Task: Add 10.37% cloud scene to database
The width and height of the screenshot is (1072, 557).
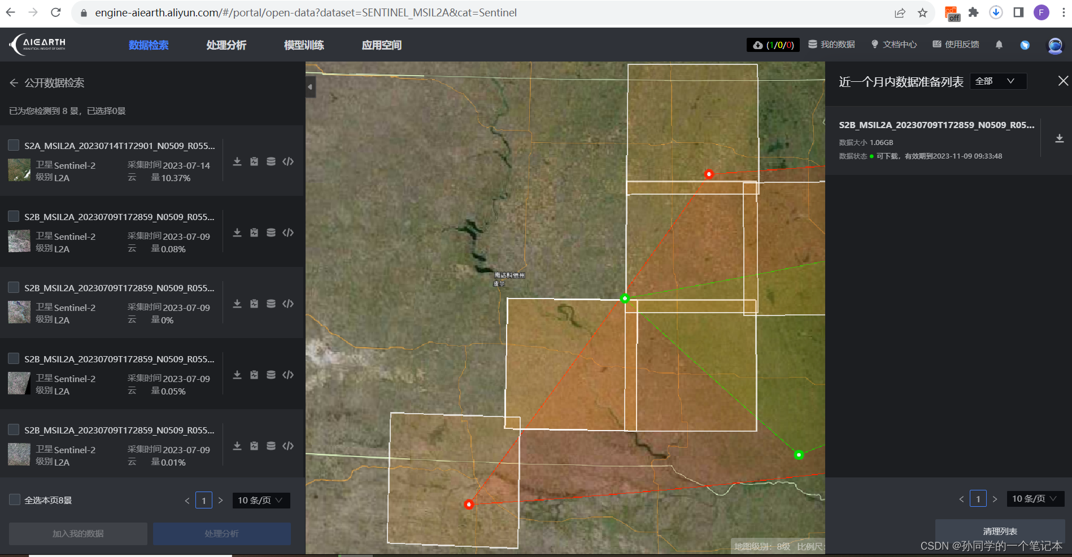Action: 271,161
